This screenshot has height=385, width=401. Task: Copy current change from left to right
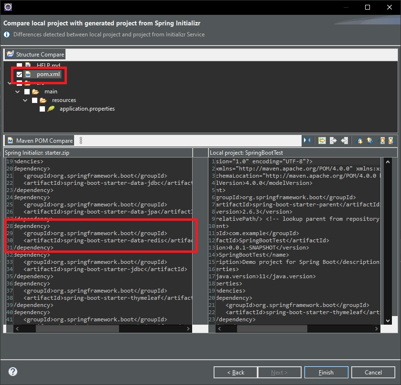[333, 140]
